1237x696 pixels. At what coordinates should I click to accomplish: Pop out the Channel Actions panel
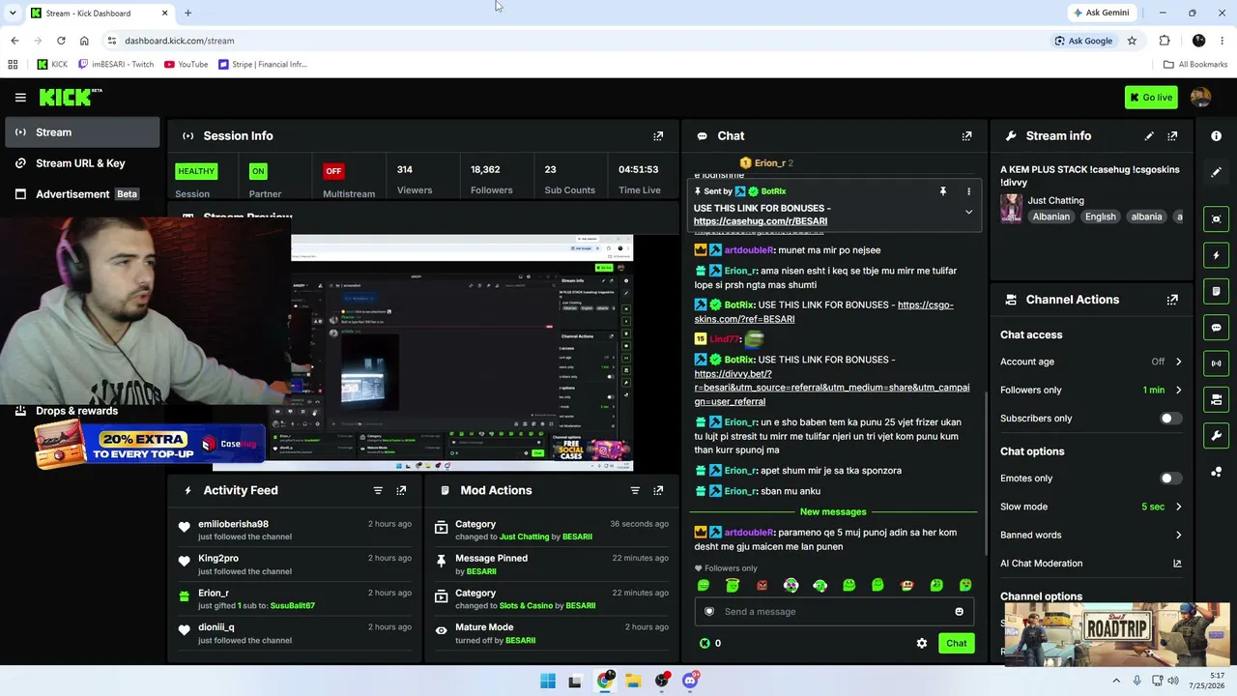1172,300
